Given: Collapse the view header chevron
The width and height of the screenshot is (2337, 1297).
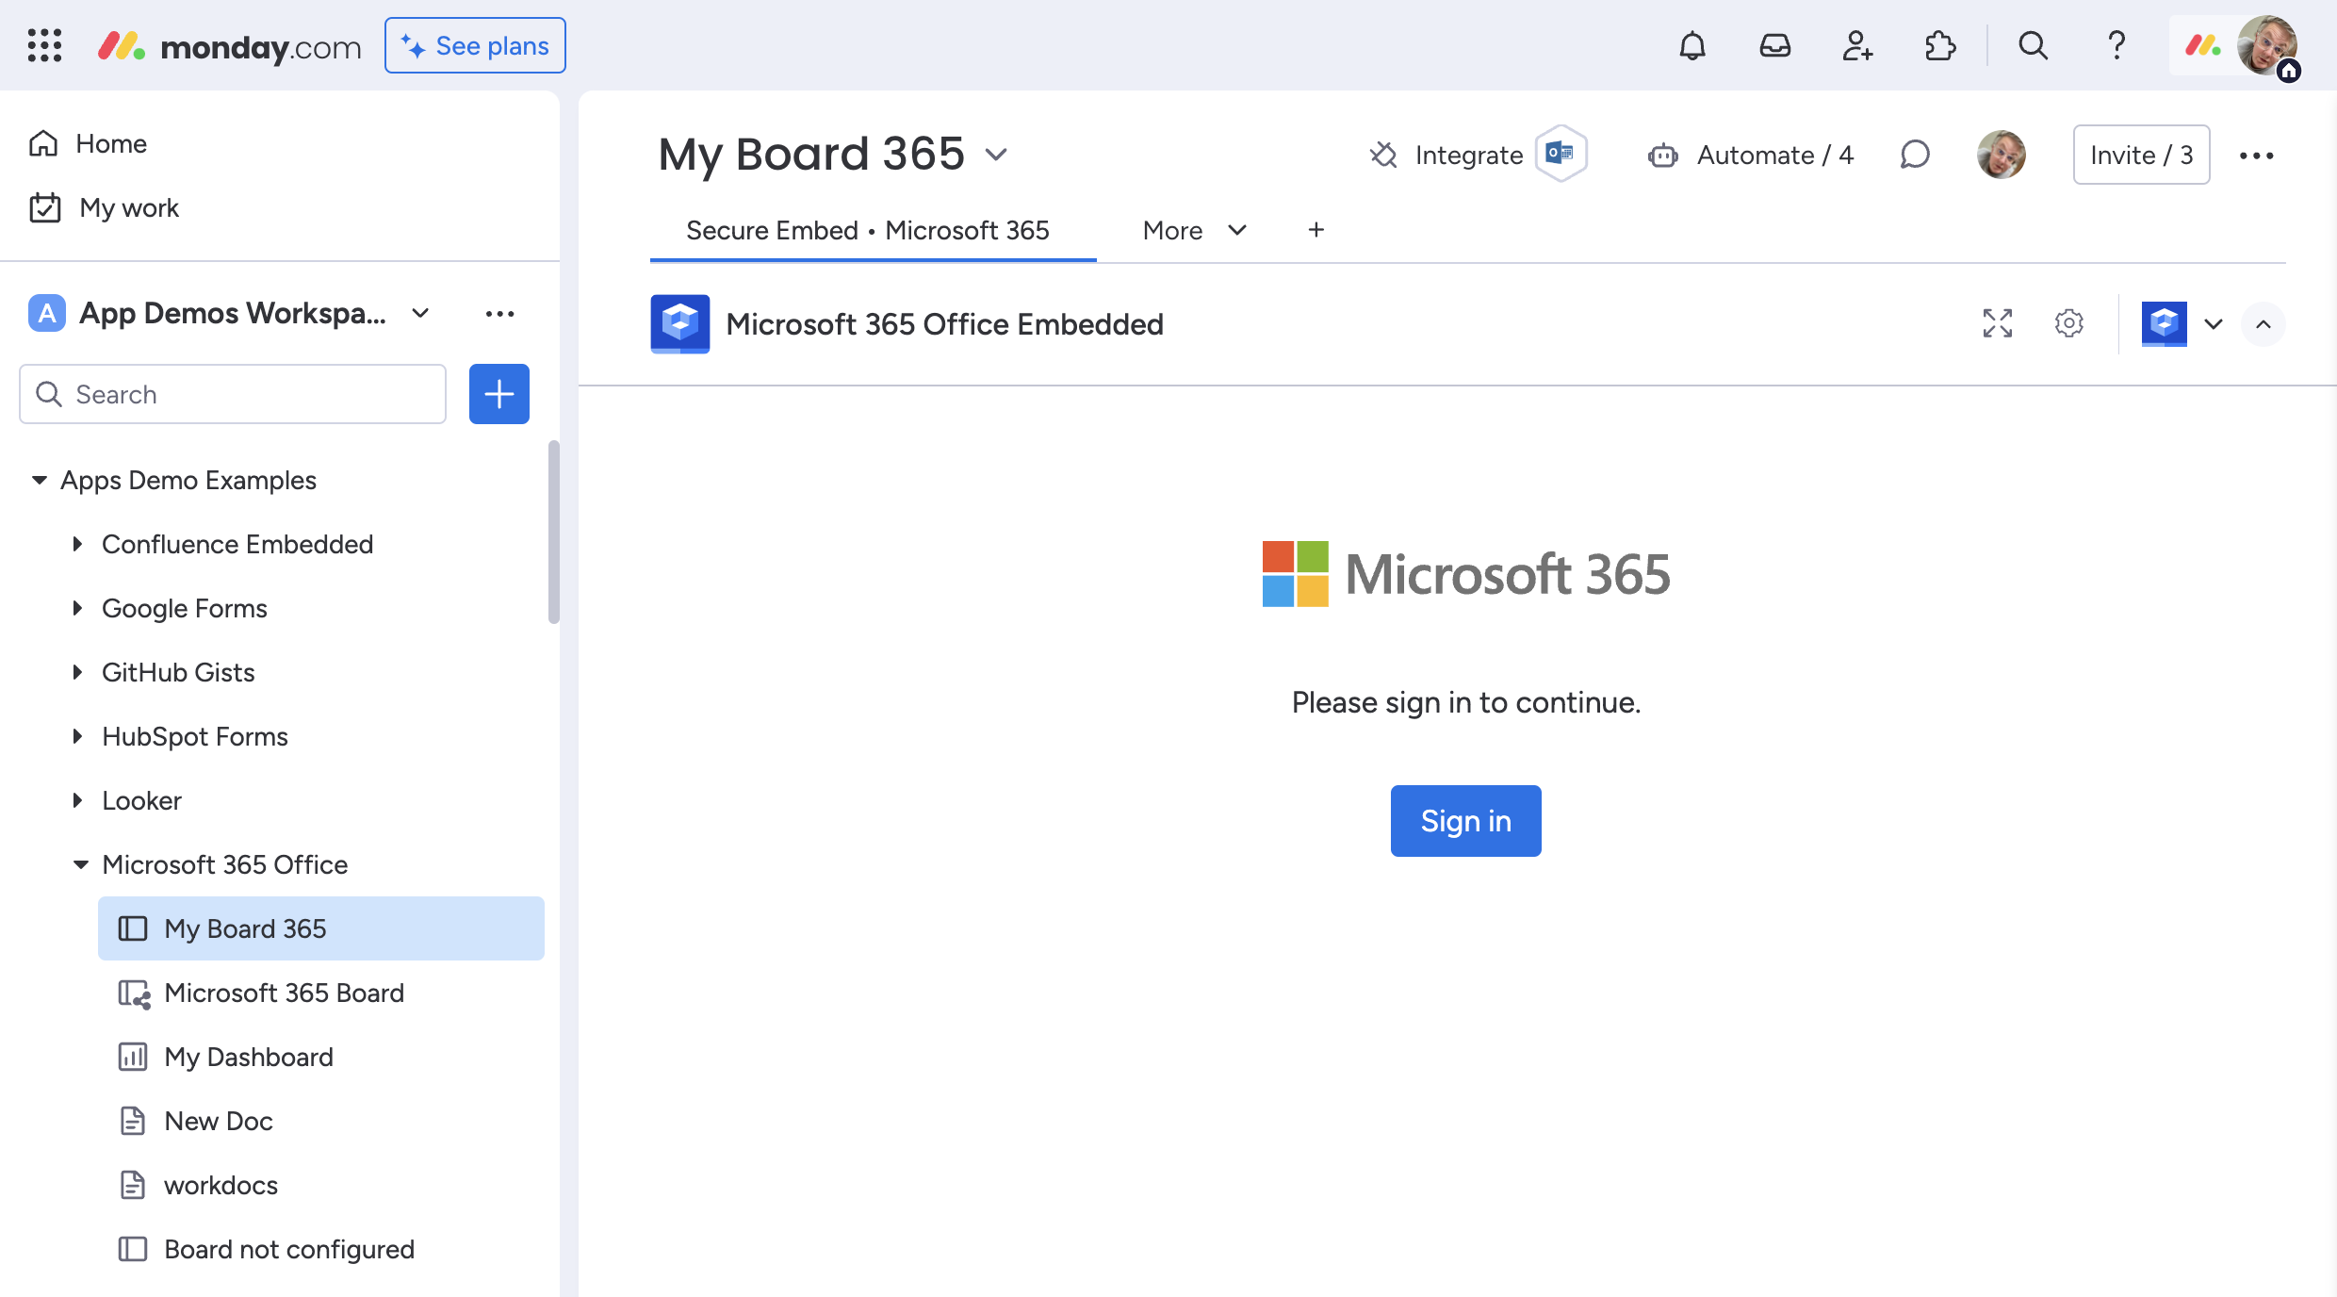Looking at the screenshot, I should [2263, 324].
